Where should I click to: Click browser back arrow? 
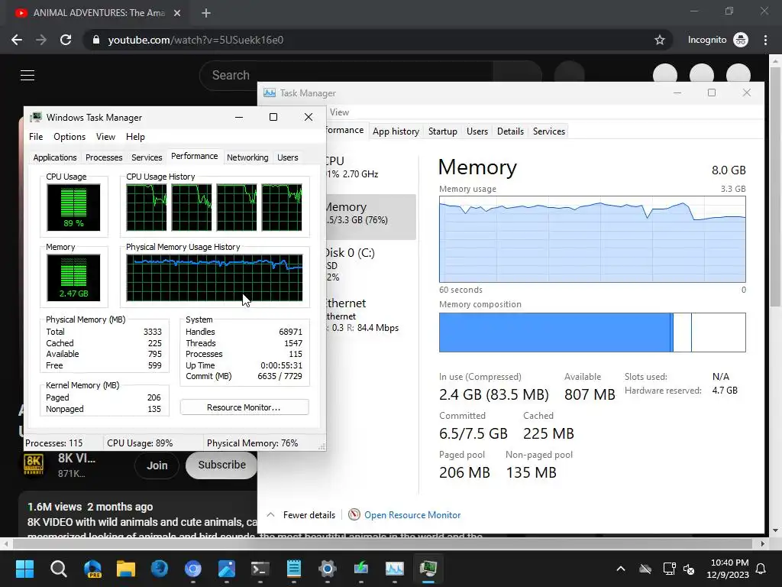(17, 40)
